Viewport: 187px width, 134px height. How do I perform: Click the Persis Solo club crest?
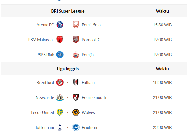point(76,25)
